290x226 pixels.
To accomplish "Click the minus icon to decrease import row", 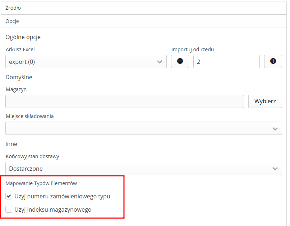I will tap(180, 61).
